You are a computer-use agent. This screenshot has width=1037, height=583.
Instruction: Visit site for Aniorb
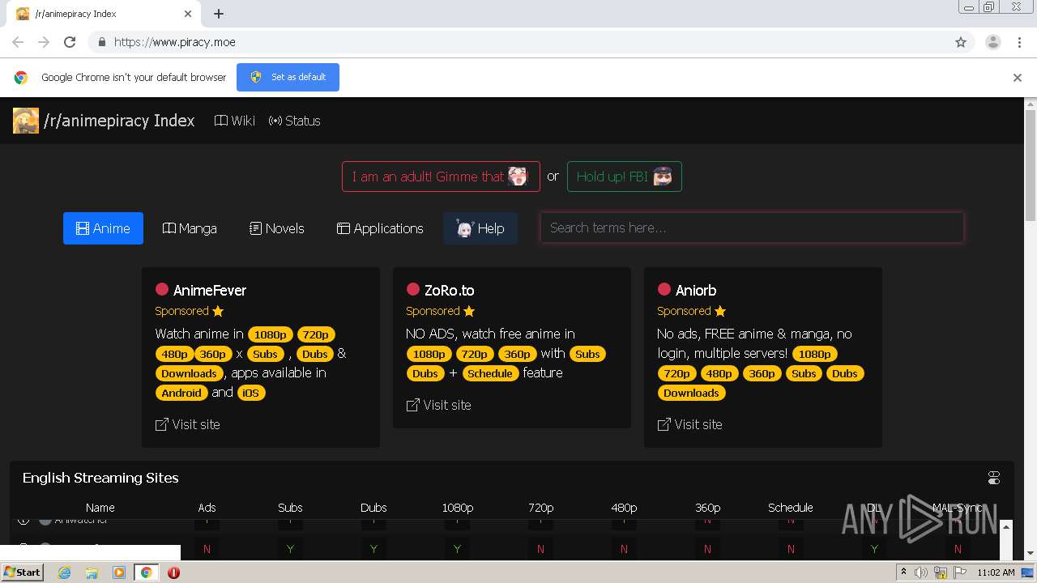[689, 424]
